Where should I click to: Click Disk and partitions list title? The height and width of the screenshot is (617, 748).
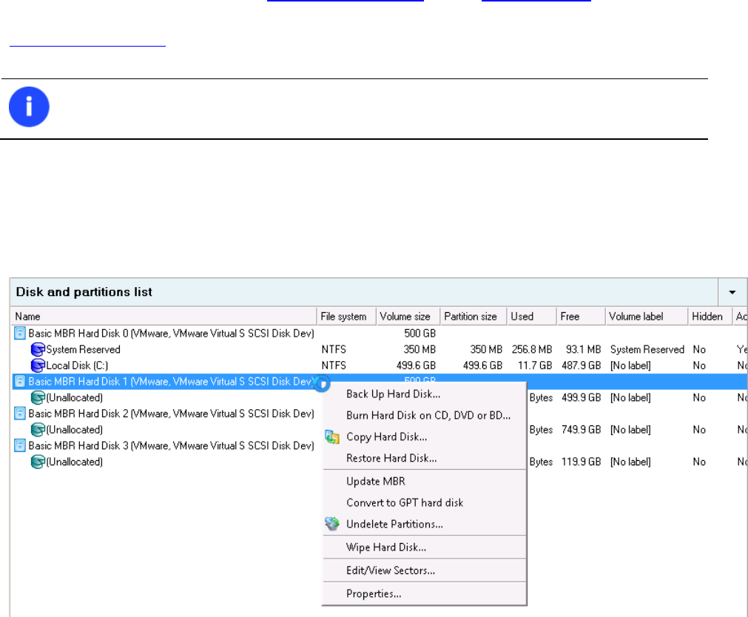tap(84, 292)
